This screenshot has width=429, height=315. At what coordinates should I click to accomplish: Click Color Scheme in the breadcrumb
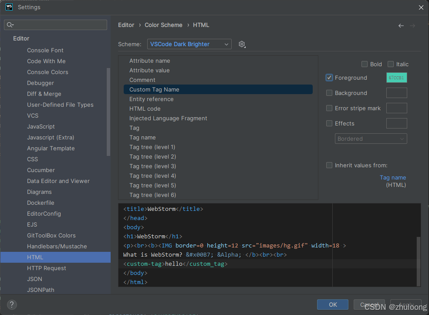pos(163,25)
